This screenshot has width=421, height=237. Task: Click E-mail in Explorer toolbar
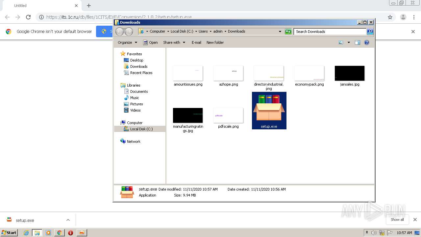196,42
